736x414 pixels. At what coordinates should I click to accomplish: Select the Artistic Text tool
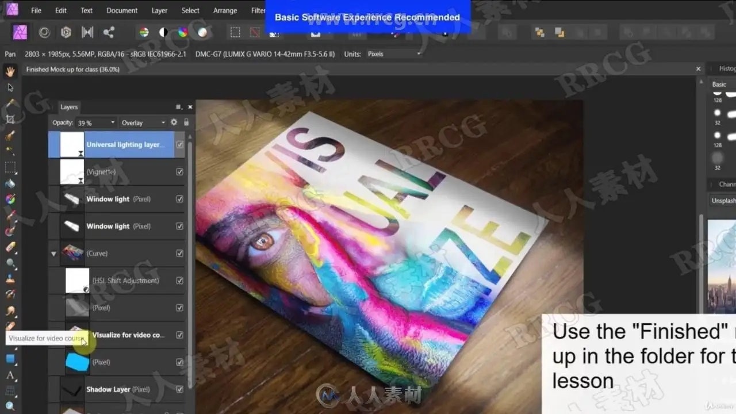point(10,375)
